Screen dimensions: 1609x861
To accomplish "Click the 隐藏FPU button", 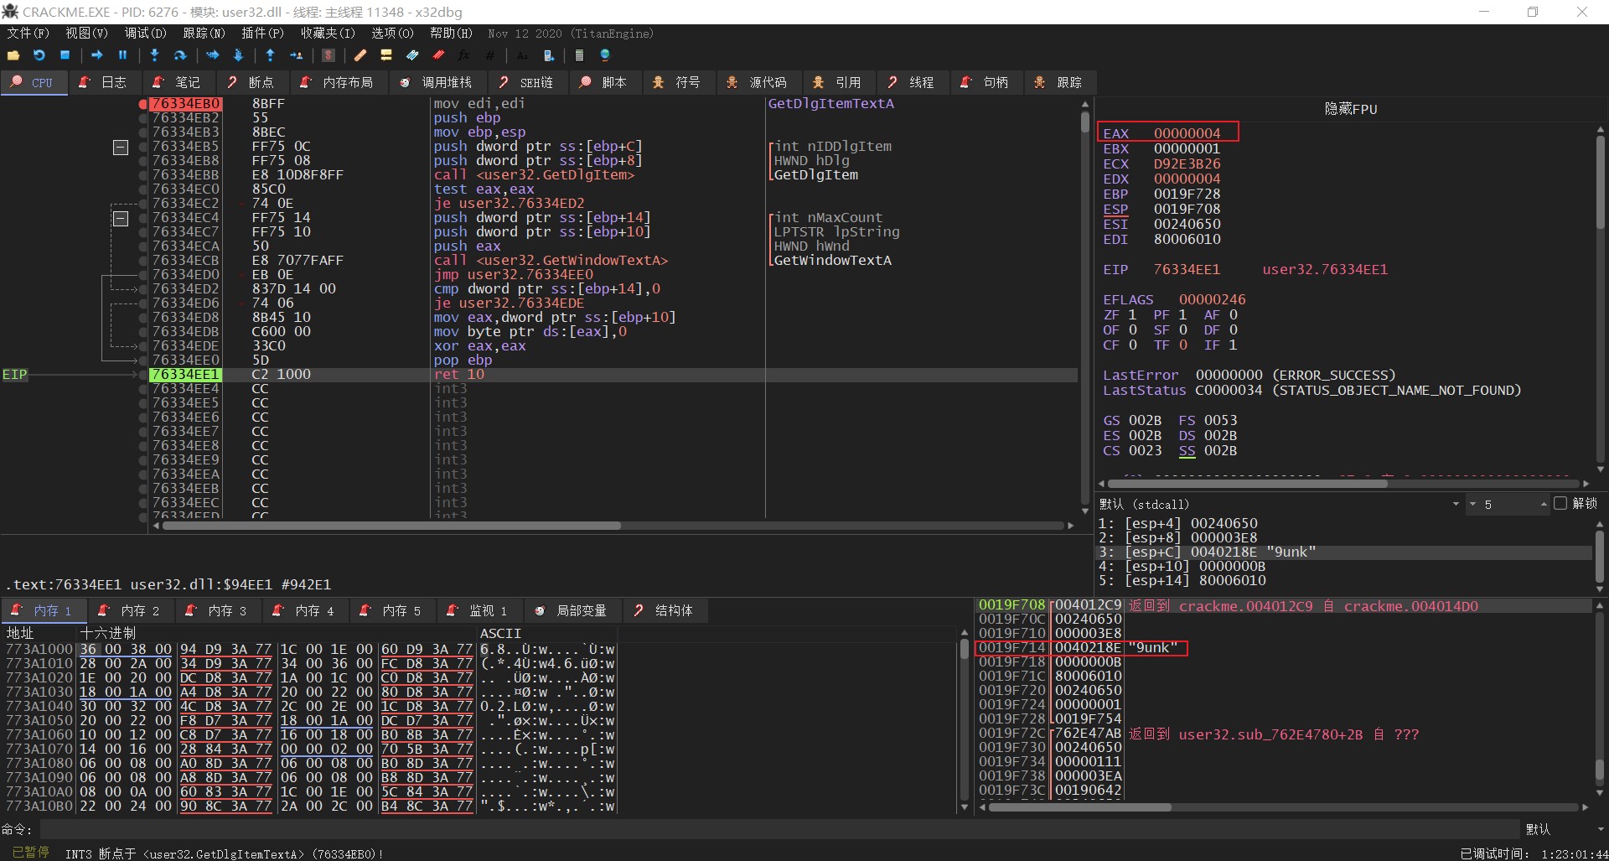I will tap(1350, 109).
